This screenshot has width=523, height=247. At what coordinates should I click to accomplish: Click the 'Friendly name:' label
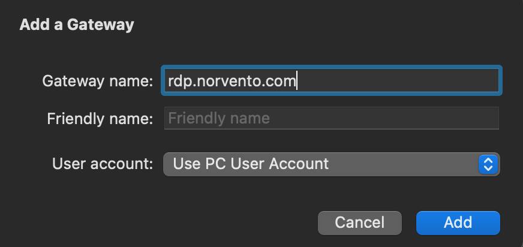[x=100, y=119]
